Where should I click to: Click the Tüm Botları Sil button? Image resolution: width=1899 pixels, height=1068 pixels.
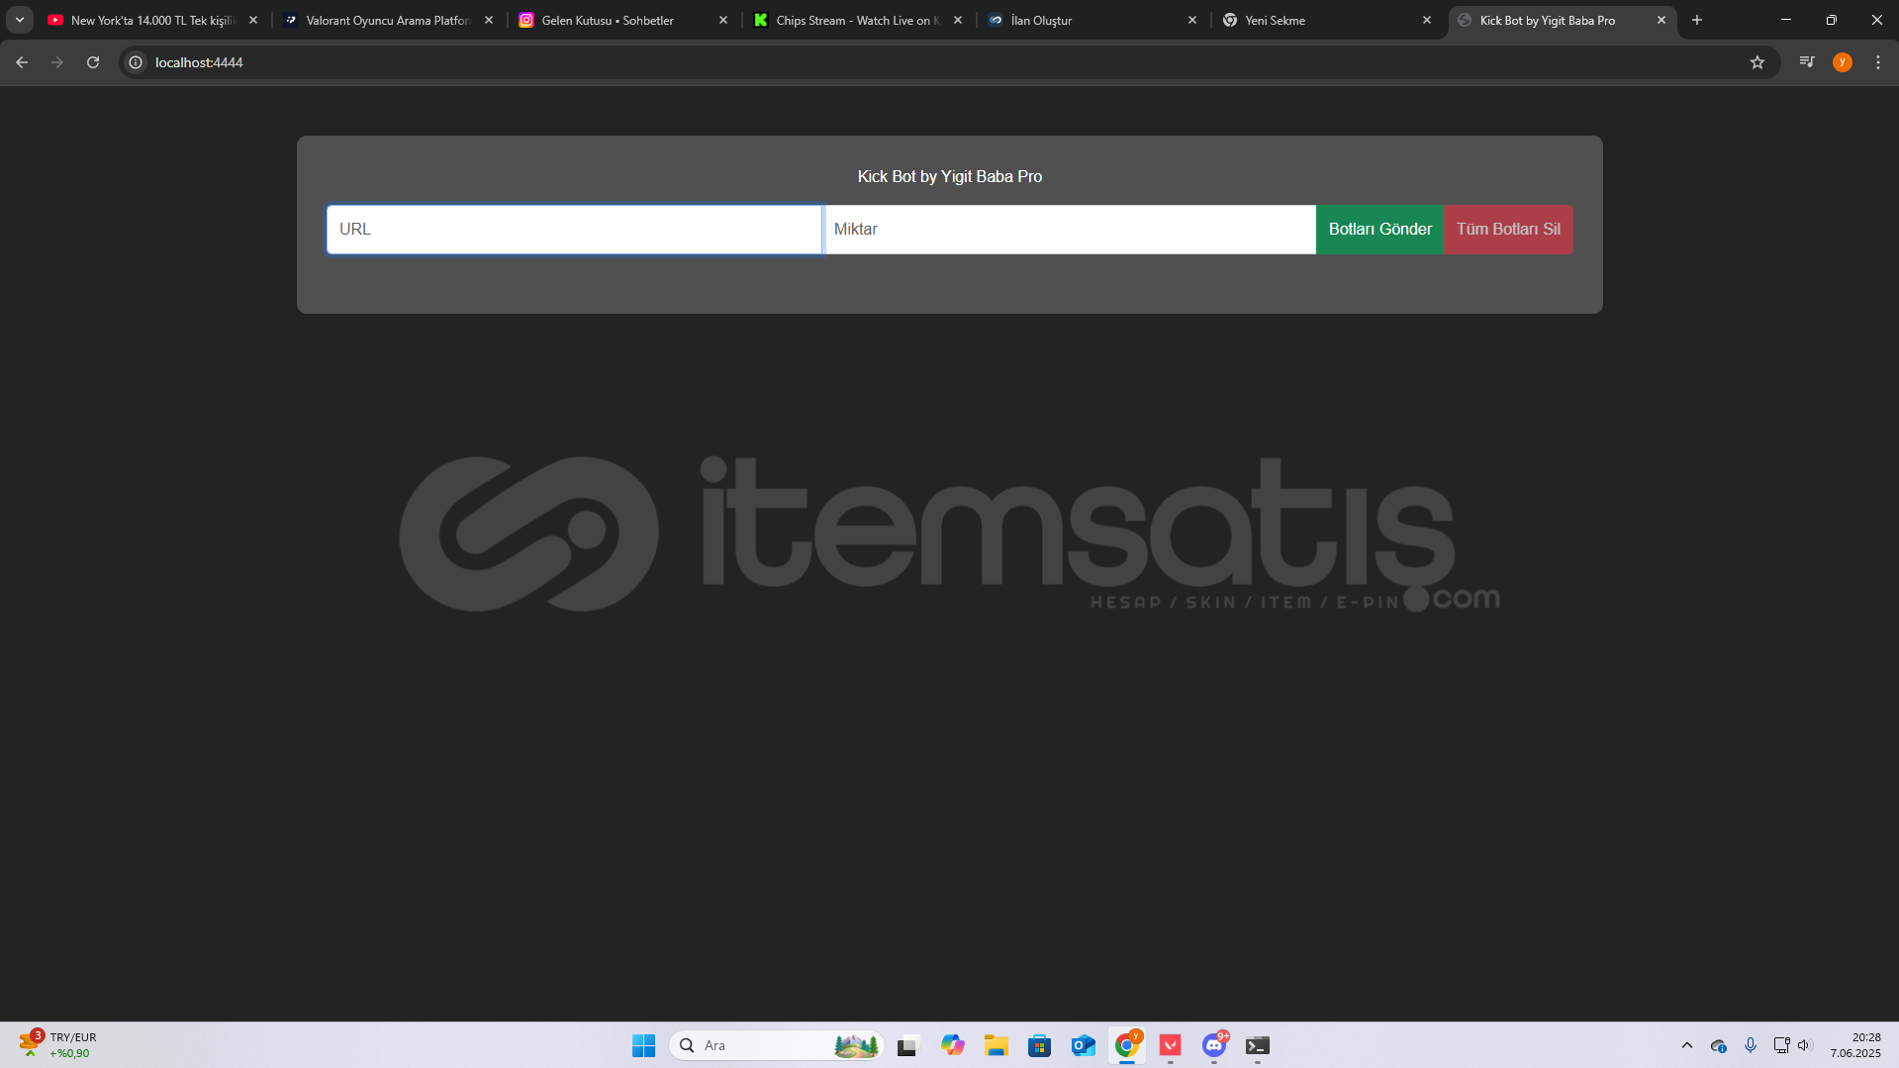pos(1508,230)
